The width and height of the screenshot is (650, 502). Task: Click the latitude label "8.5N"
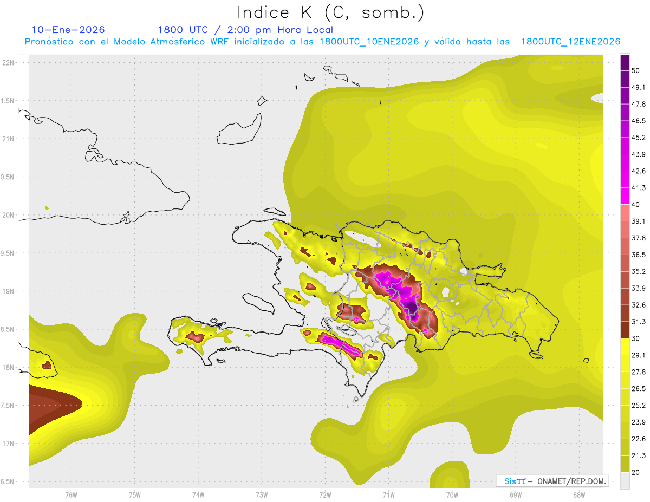pyautogui.click(x=8, y=329)
